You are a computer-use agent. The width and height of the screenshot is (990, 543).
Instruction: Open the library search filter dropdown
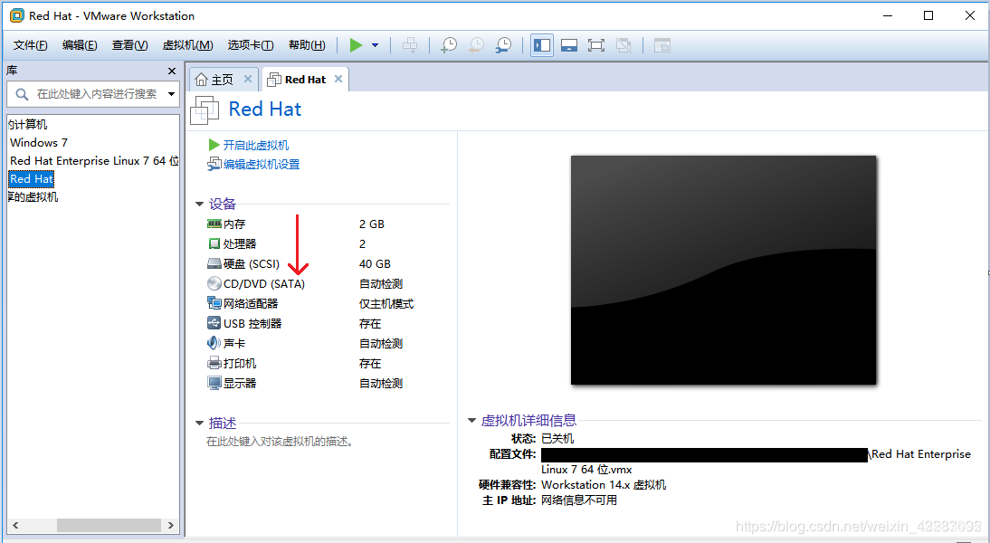[x=171, y=94]
